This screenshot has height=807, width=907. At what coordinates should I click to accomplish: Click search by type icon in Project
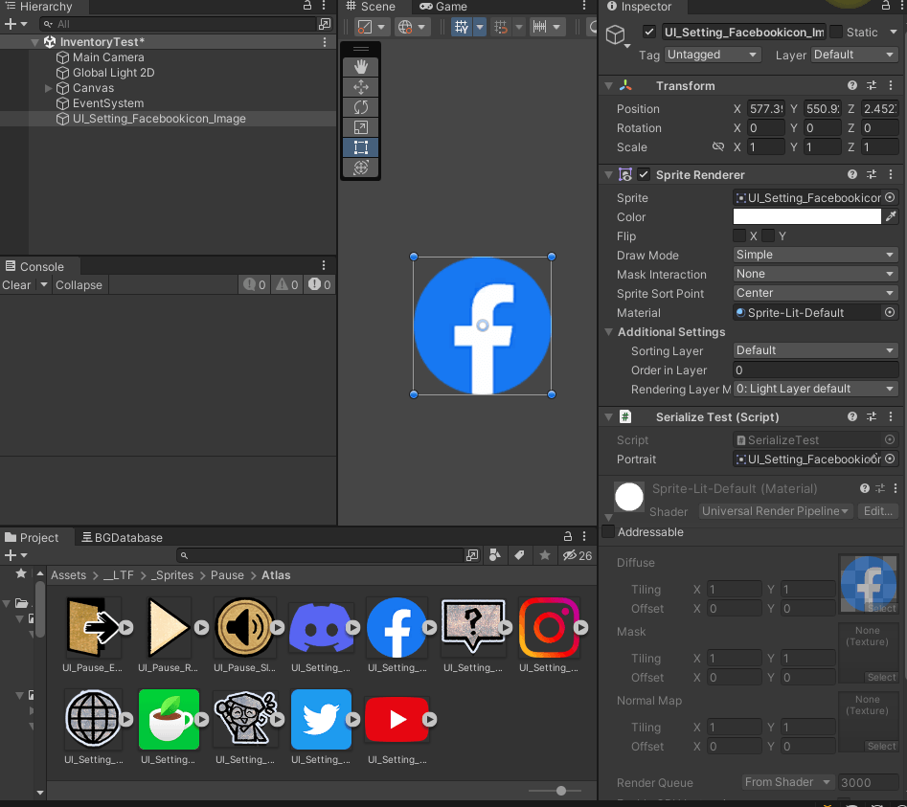(495, 555)
